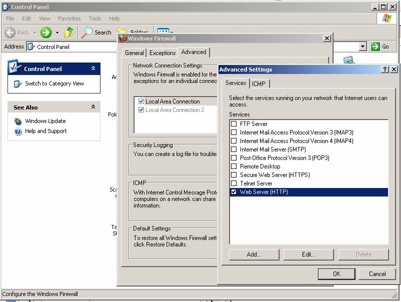
Task: Open the View menu
Action: pyautogui.click(x=45, y=18)
